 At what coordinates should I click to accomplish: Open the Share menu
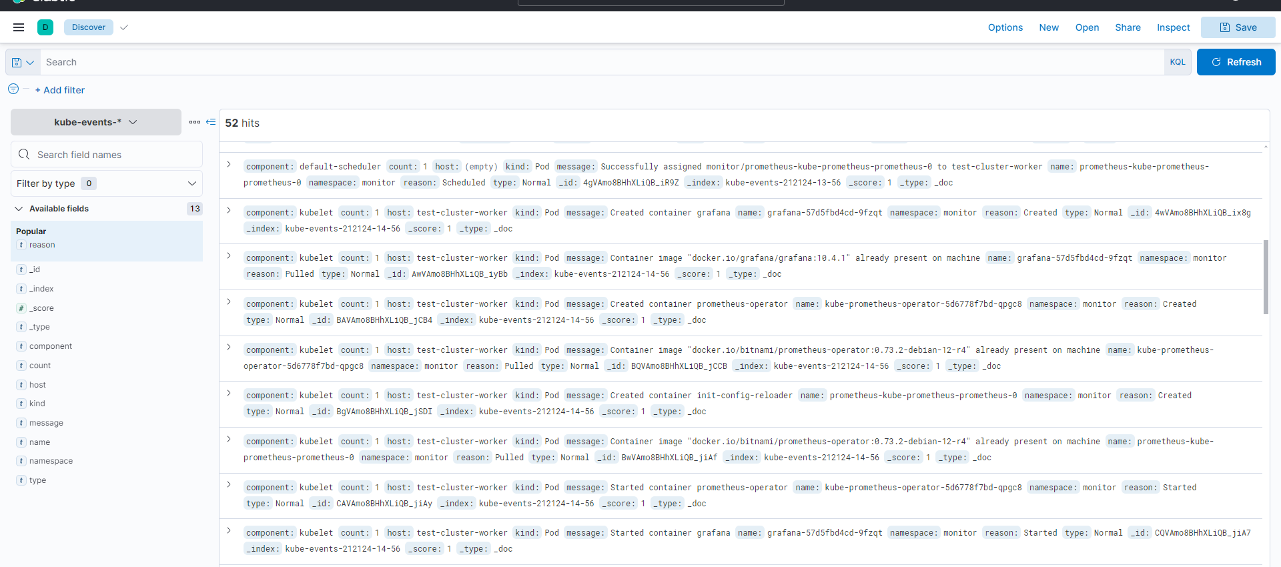tap(1128, 27)
